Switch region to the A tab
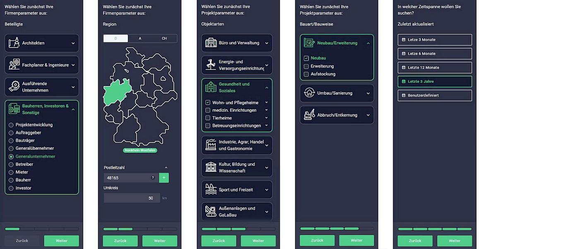563x249 pixels. click(140, 38)
